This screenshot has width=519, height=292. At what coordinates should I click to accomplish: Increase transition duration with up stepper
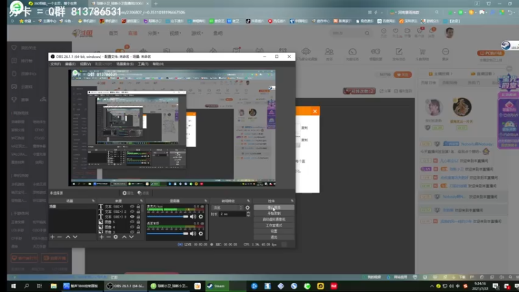[x=248, y=213]
